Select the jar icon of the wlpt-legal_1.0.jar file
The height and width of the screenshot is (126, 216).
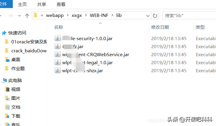coord(58,62)
